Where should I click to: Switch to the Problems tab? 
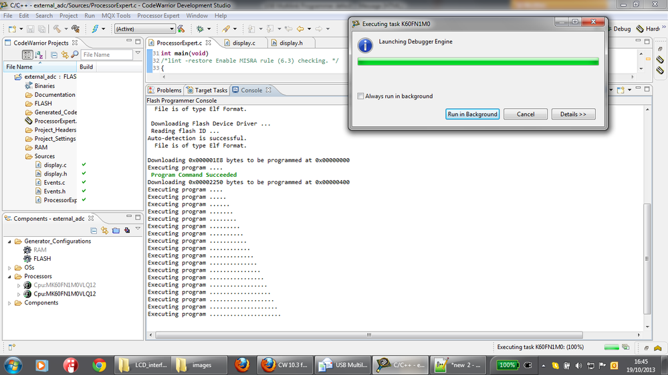pos(164,90)
